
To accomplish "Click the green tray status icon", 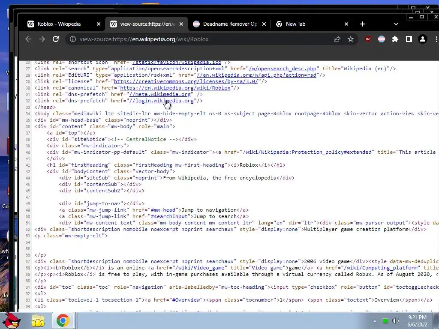I will 385,321.
